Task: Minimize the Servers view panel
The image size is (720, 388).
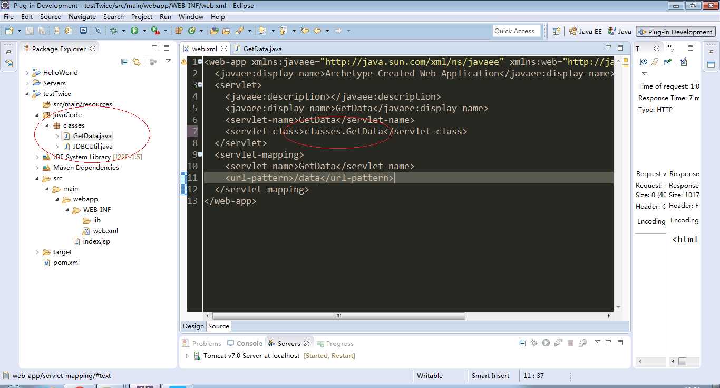Action: pyautogui.click(x=609, y=342)
